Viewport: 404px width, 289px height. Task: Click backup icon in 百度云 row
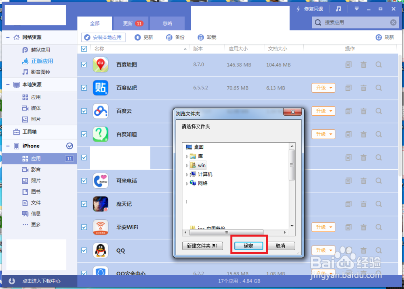pos(348,111)
